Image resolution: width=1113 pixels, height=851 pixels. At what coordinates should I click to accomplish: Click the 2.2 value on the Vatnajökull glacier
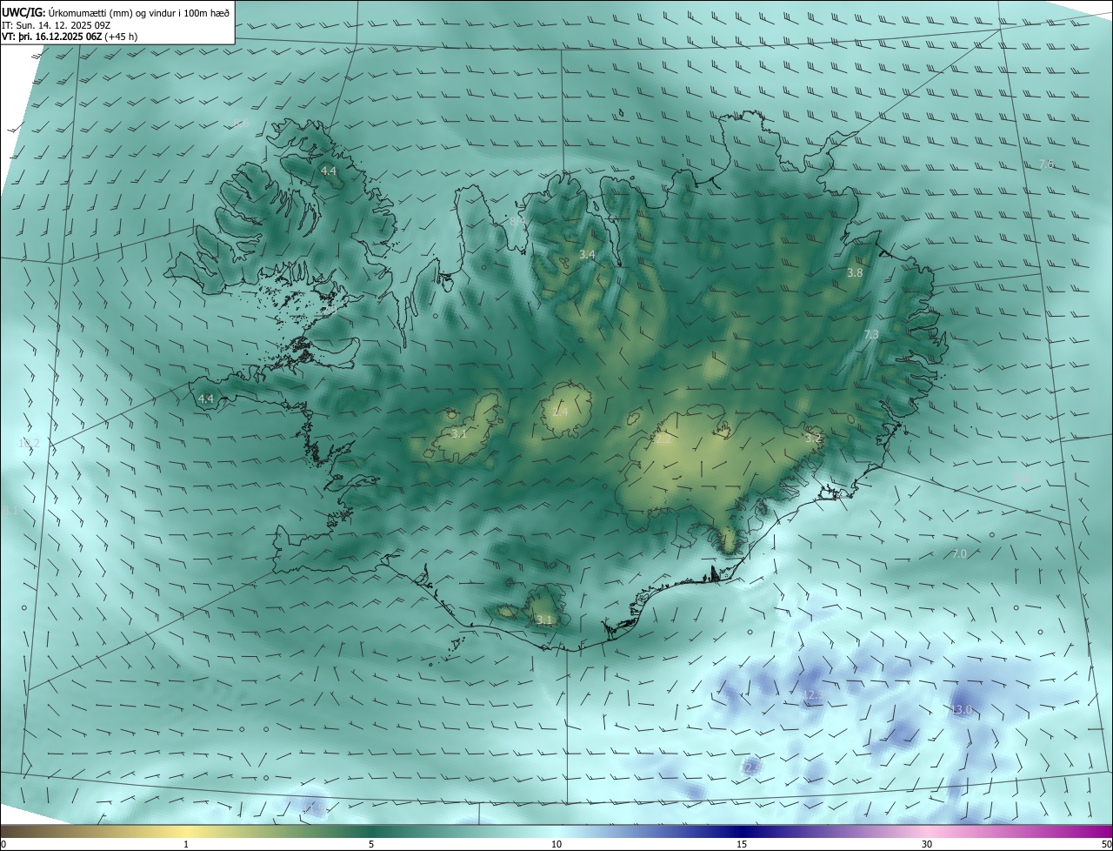click(663, 439)
